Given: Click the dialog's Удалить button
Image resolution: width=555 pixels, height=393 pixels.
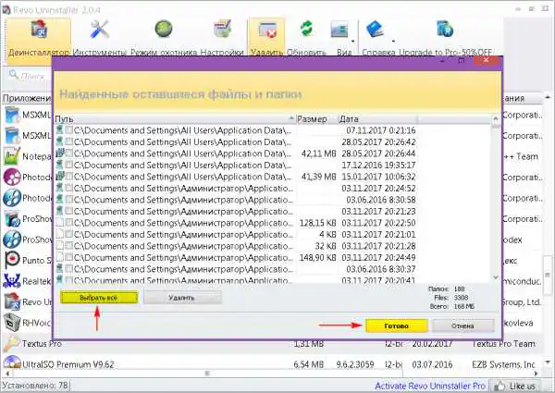Looking at the screenshot, I should point(182,298).
